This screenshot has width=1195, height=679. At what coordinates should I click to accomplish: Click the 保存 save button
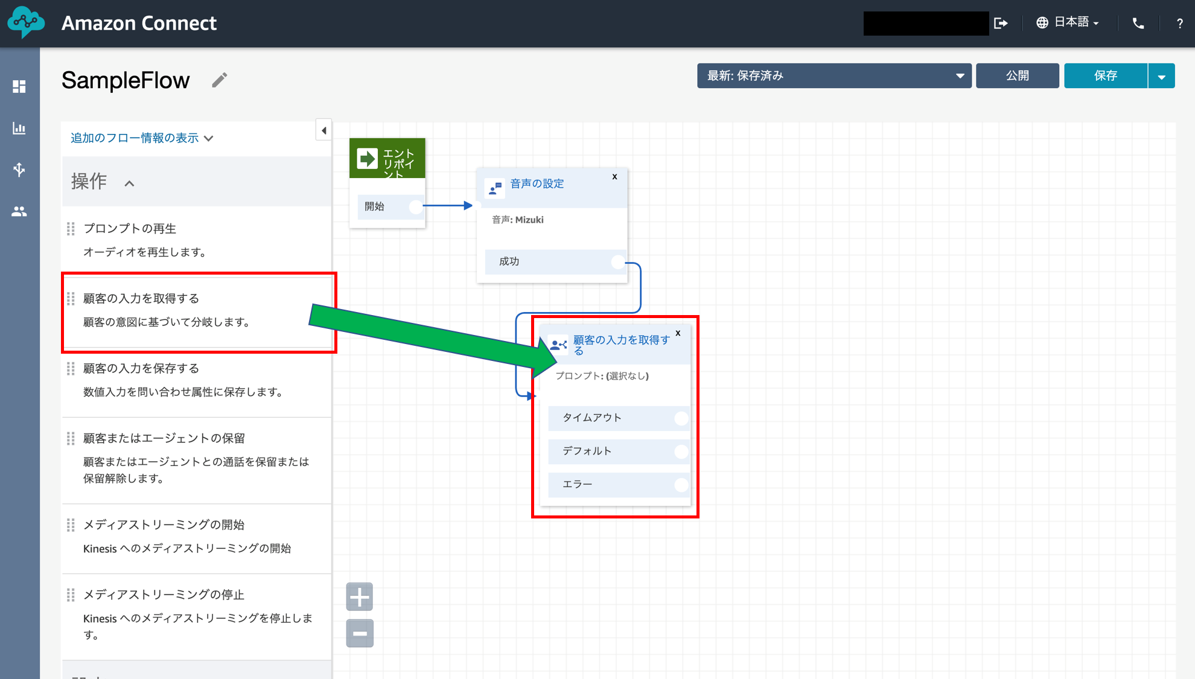(1106, 76)
